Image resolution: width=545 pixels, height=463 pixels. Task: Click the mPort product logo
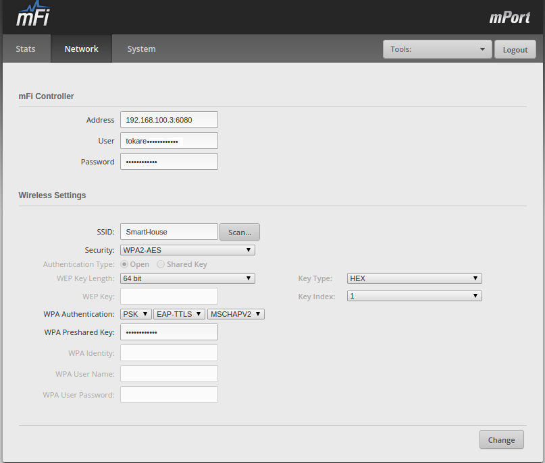[x=510, y=18]
